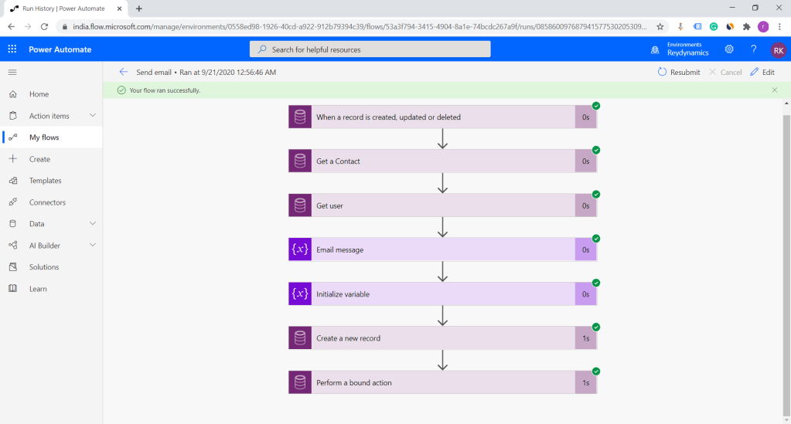
Task: Open the settings gear icon
Action: pos(729,49)
